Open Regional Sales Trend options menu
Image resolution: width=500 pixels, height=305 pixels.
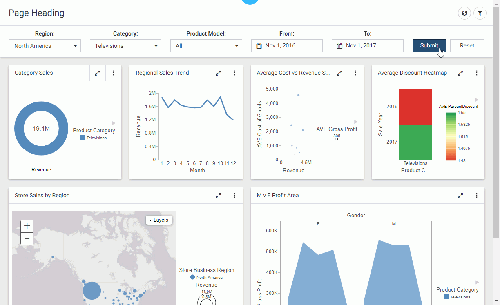234,73
